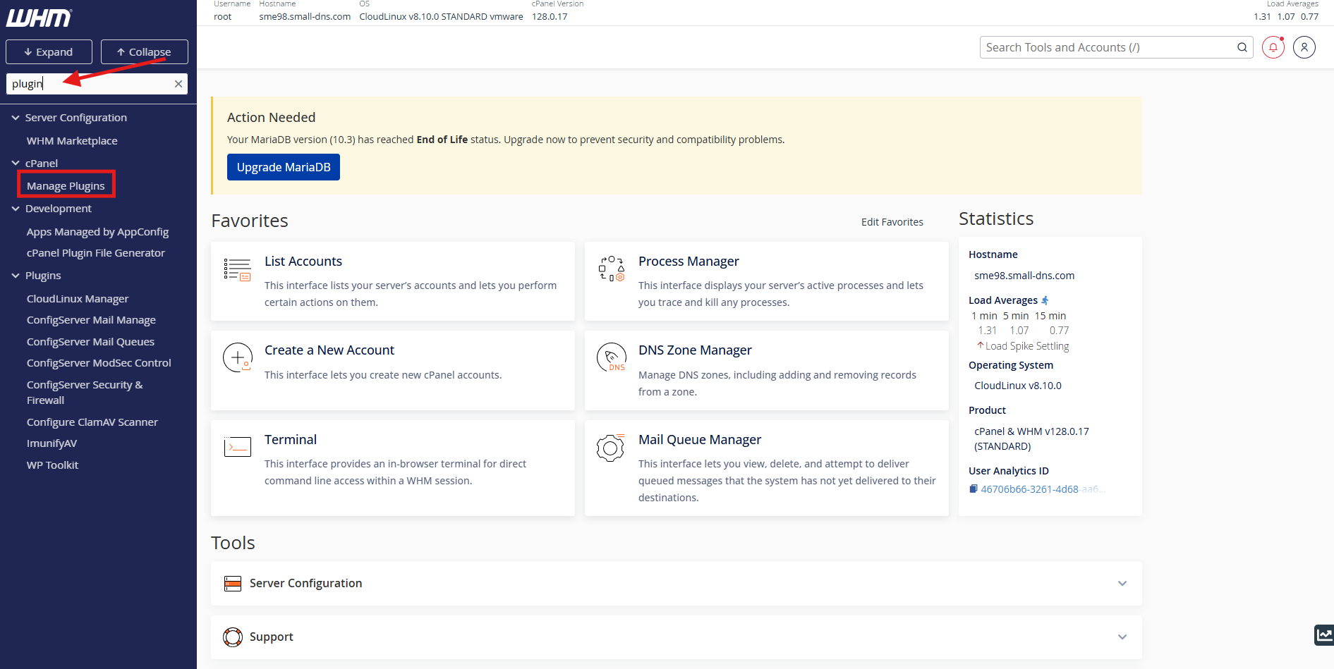The width and height of the screenshot is (1334, 669).
Task: Open the Create a New Account link
Action: tap(329, 350)
